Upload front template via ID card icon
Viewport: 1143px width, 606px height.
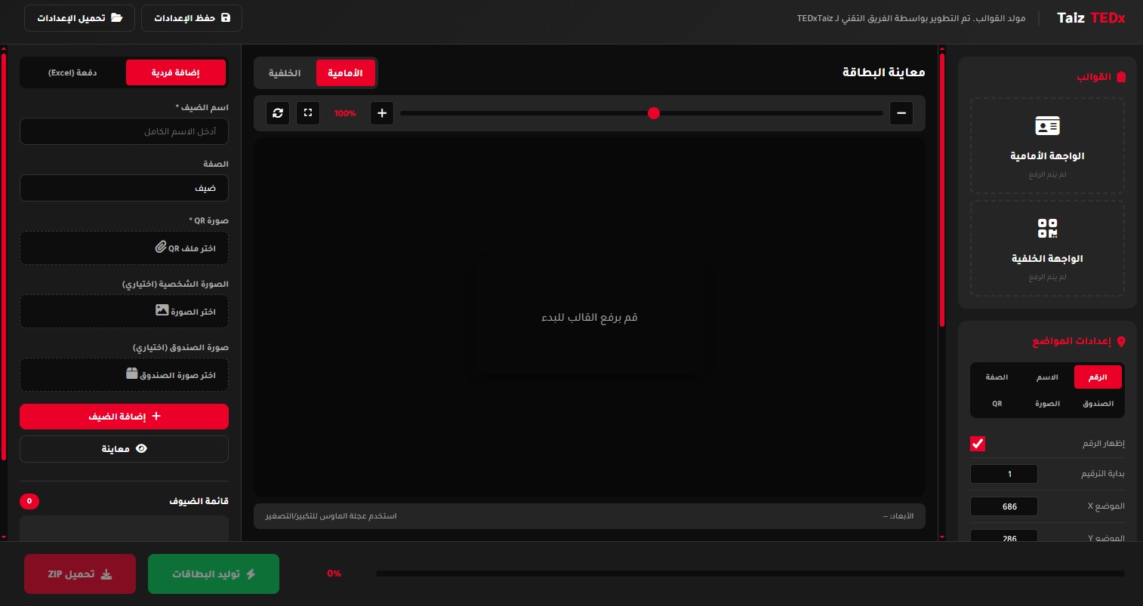1047,126
